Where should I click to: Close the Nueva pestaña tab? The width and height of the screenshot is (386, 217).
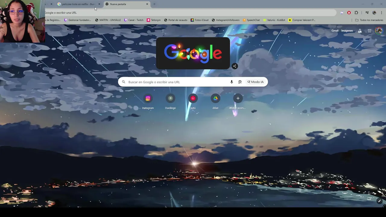click(x=147, y=4)
